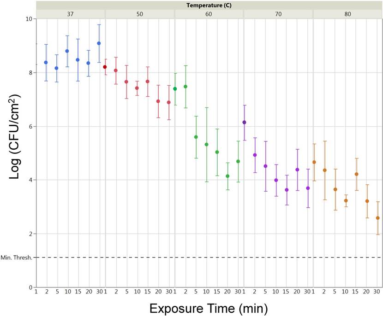Select green 60°C data point at 5 min
Screen dimensions: 383x316
coord(196,137)
